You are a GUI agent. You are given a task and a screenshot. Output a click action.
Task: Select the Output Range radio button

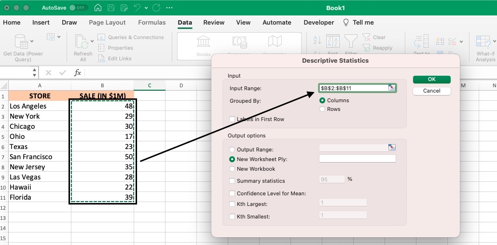232,150
